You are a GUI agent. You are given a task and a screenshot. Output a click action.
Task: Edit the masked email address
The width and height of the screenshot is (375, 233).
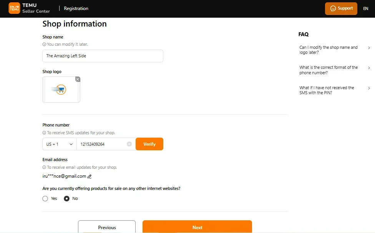click(x=90, y=176)
